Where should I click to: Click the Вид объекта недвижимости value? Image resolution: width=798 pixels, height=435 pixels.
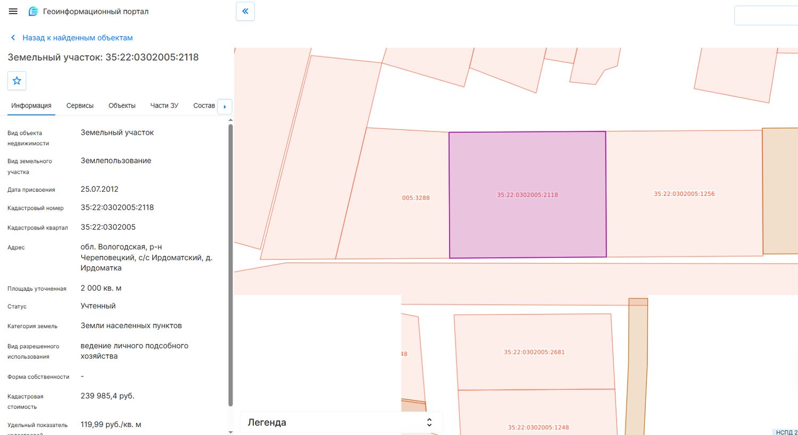(117, 133)
